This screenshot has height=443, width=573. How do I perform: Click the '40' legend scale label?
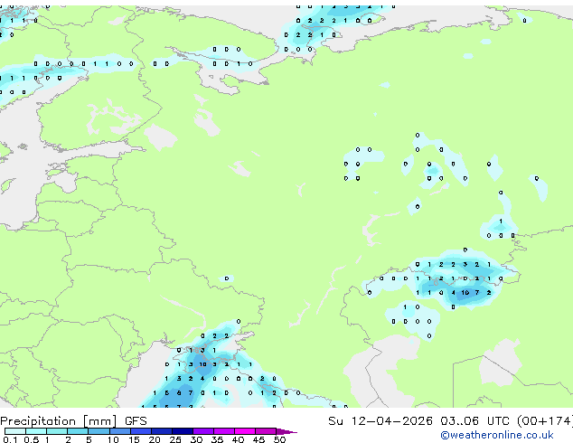(239, 439)
